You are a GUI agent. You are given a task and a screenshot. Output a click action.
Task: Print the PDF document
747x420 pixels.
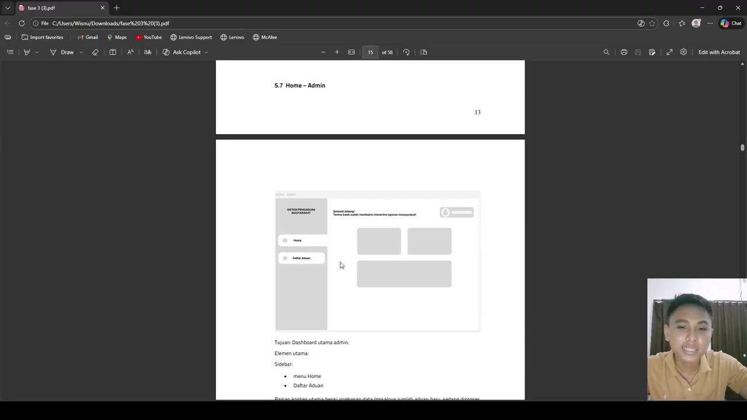[624, 52]
